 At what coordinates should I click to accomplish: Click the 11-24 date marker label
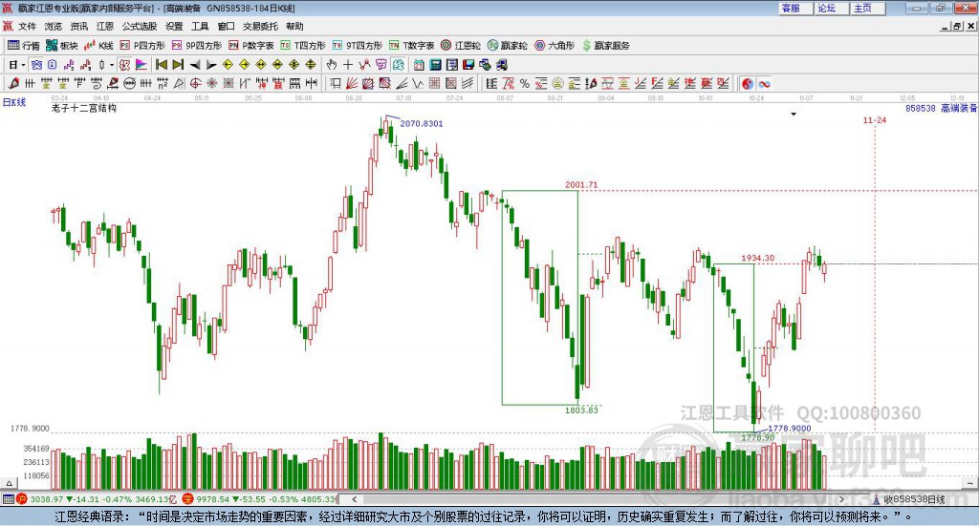[874, 119]
